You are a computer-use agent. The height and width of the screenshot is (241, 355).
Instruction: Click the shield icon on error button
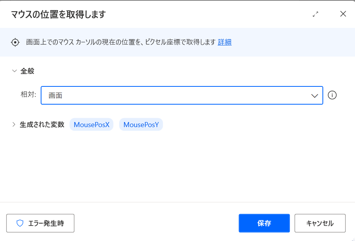tap(20, 223)
